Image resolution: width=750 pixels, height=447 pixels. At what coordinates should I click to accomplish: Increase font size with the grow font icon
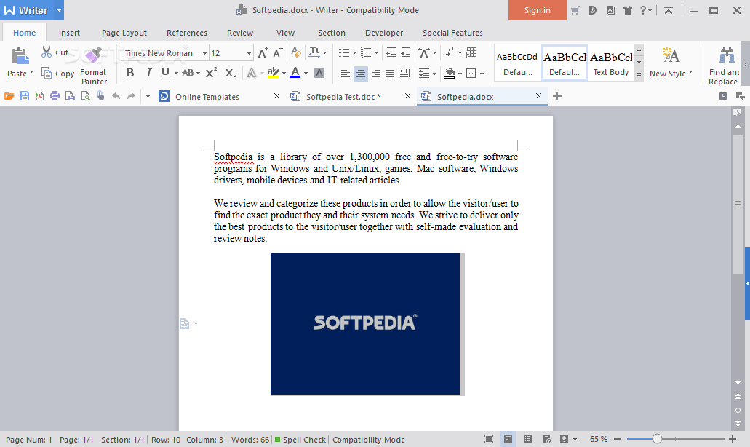point(263,52)
